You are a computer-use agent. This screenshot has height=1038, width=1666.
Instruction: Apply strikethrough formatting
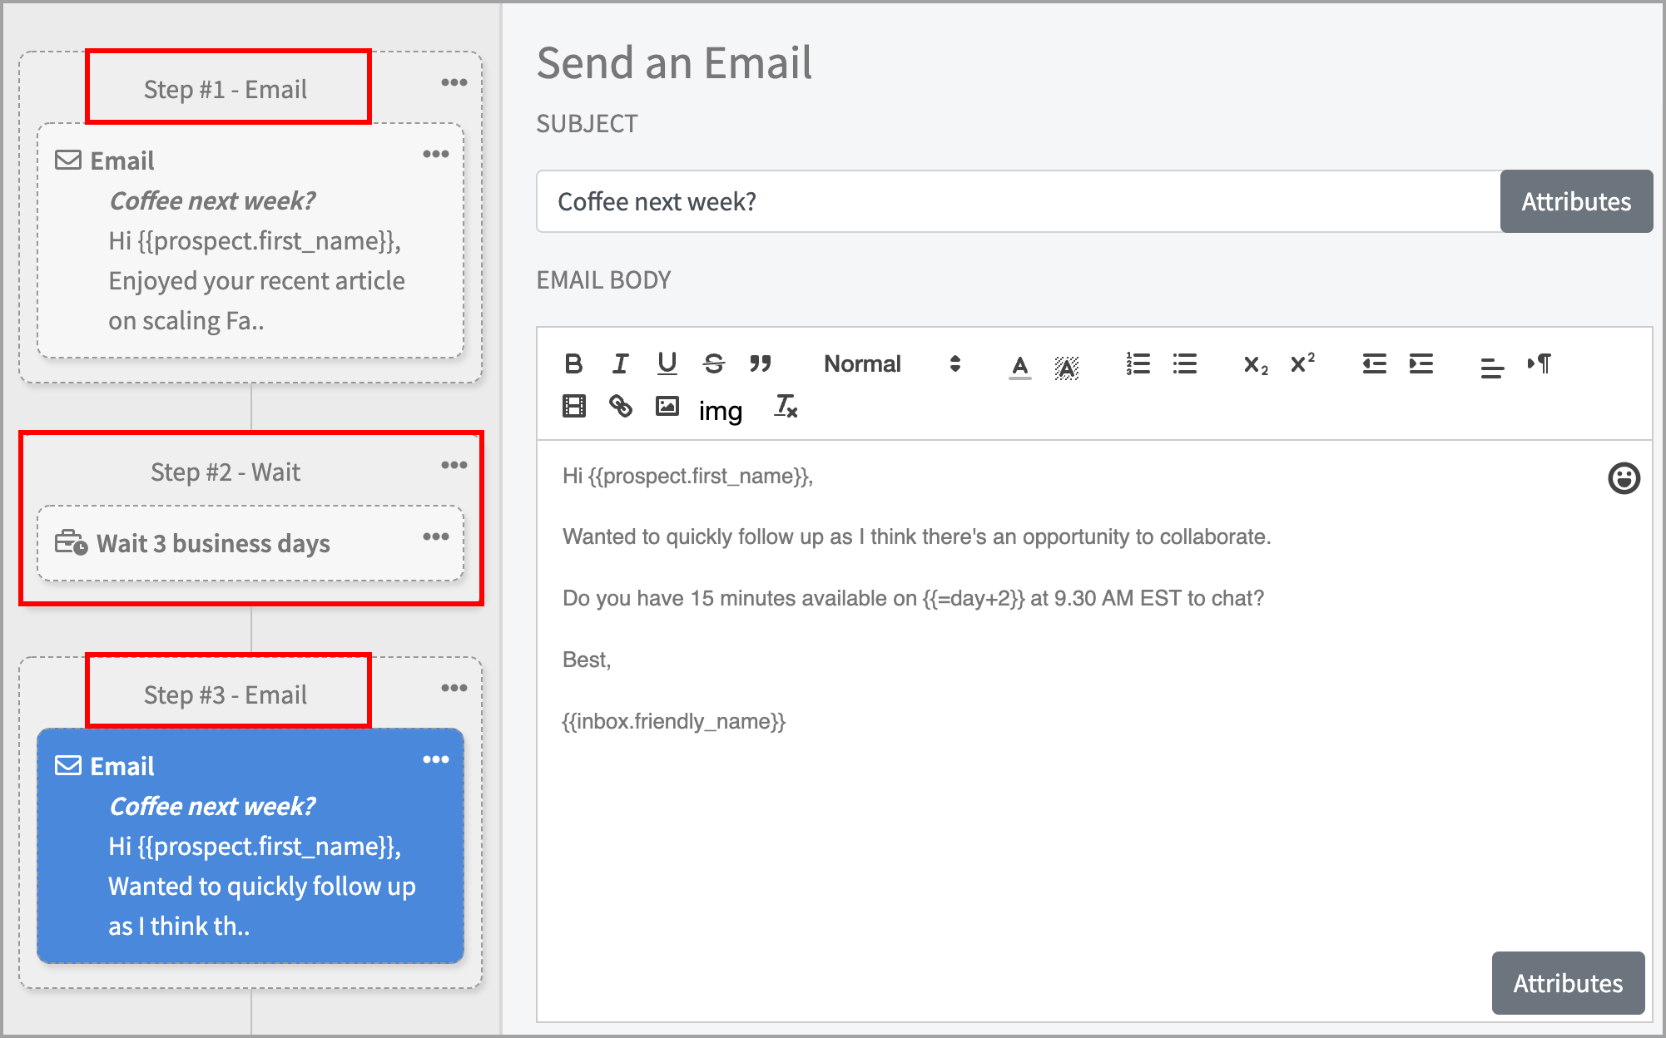pos(713,363)
